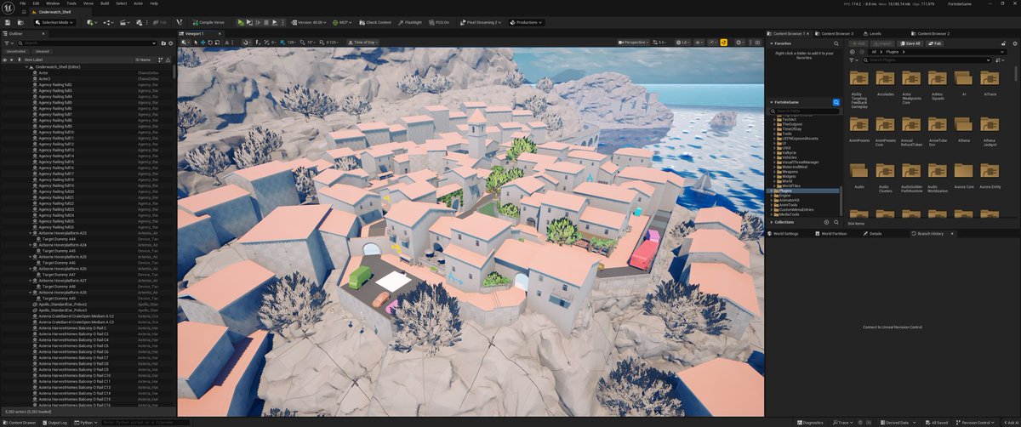The width and height of the screenshot is (1021, 427).
Task: Click the Fab button
Action: pyautogui.click(x=934, y=43)
